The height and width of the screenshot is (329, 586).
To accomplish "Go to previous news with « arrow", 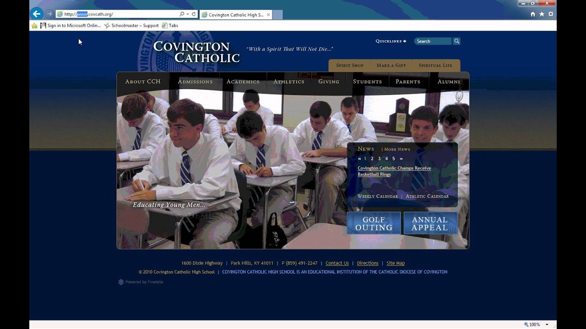I will (x=359, y=159).
